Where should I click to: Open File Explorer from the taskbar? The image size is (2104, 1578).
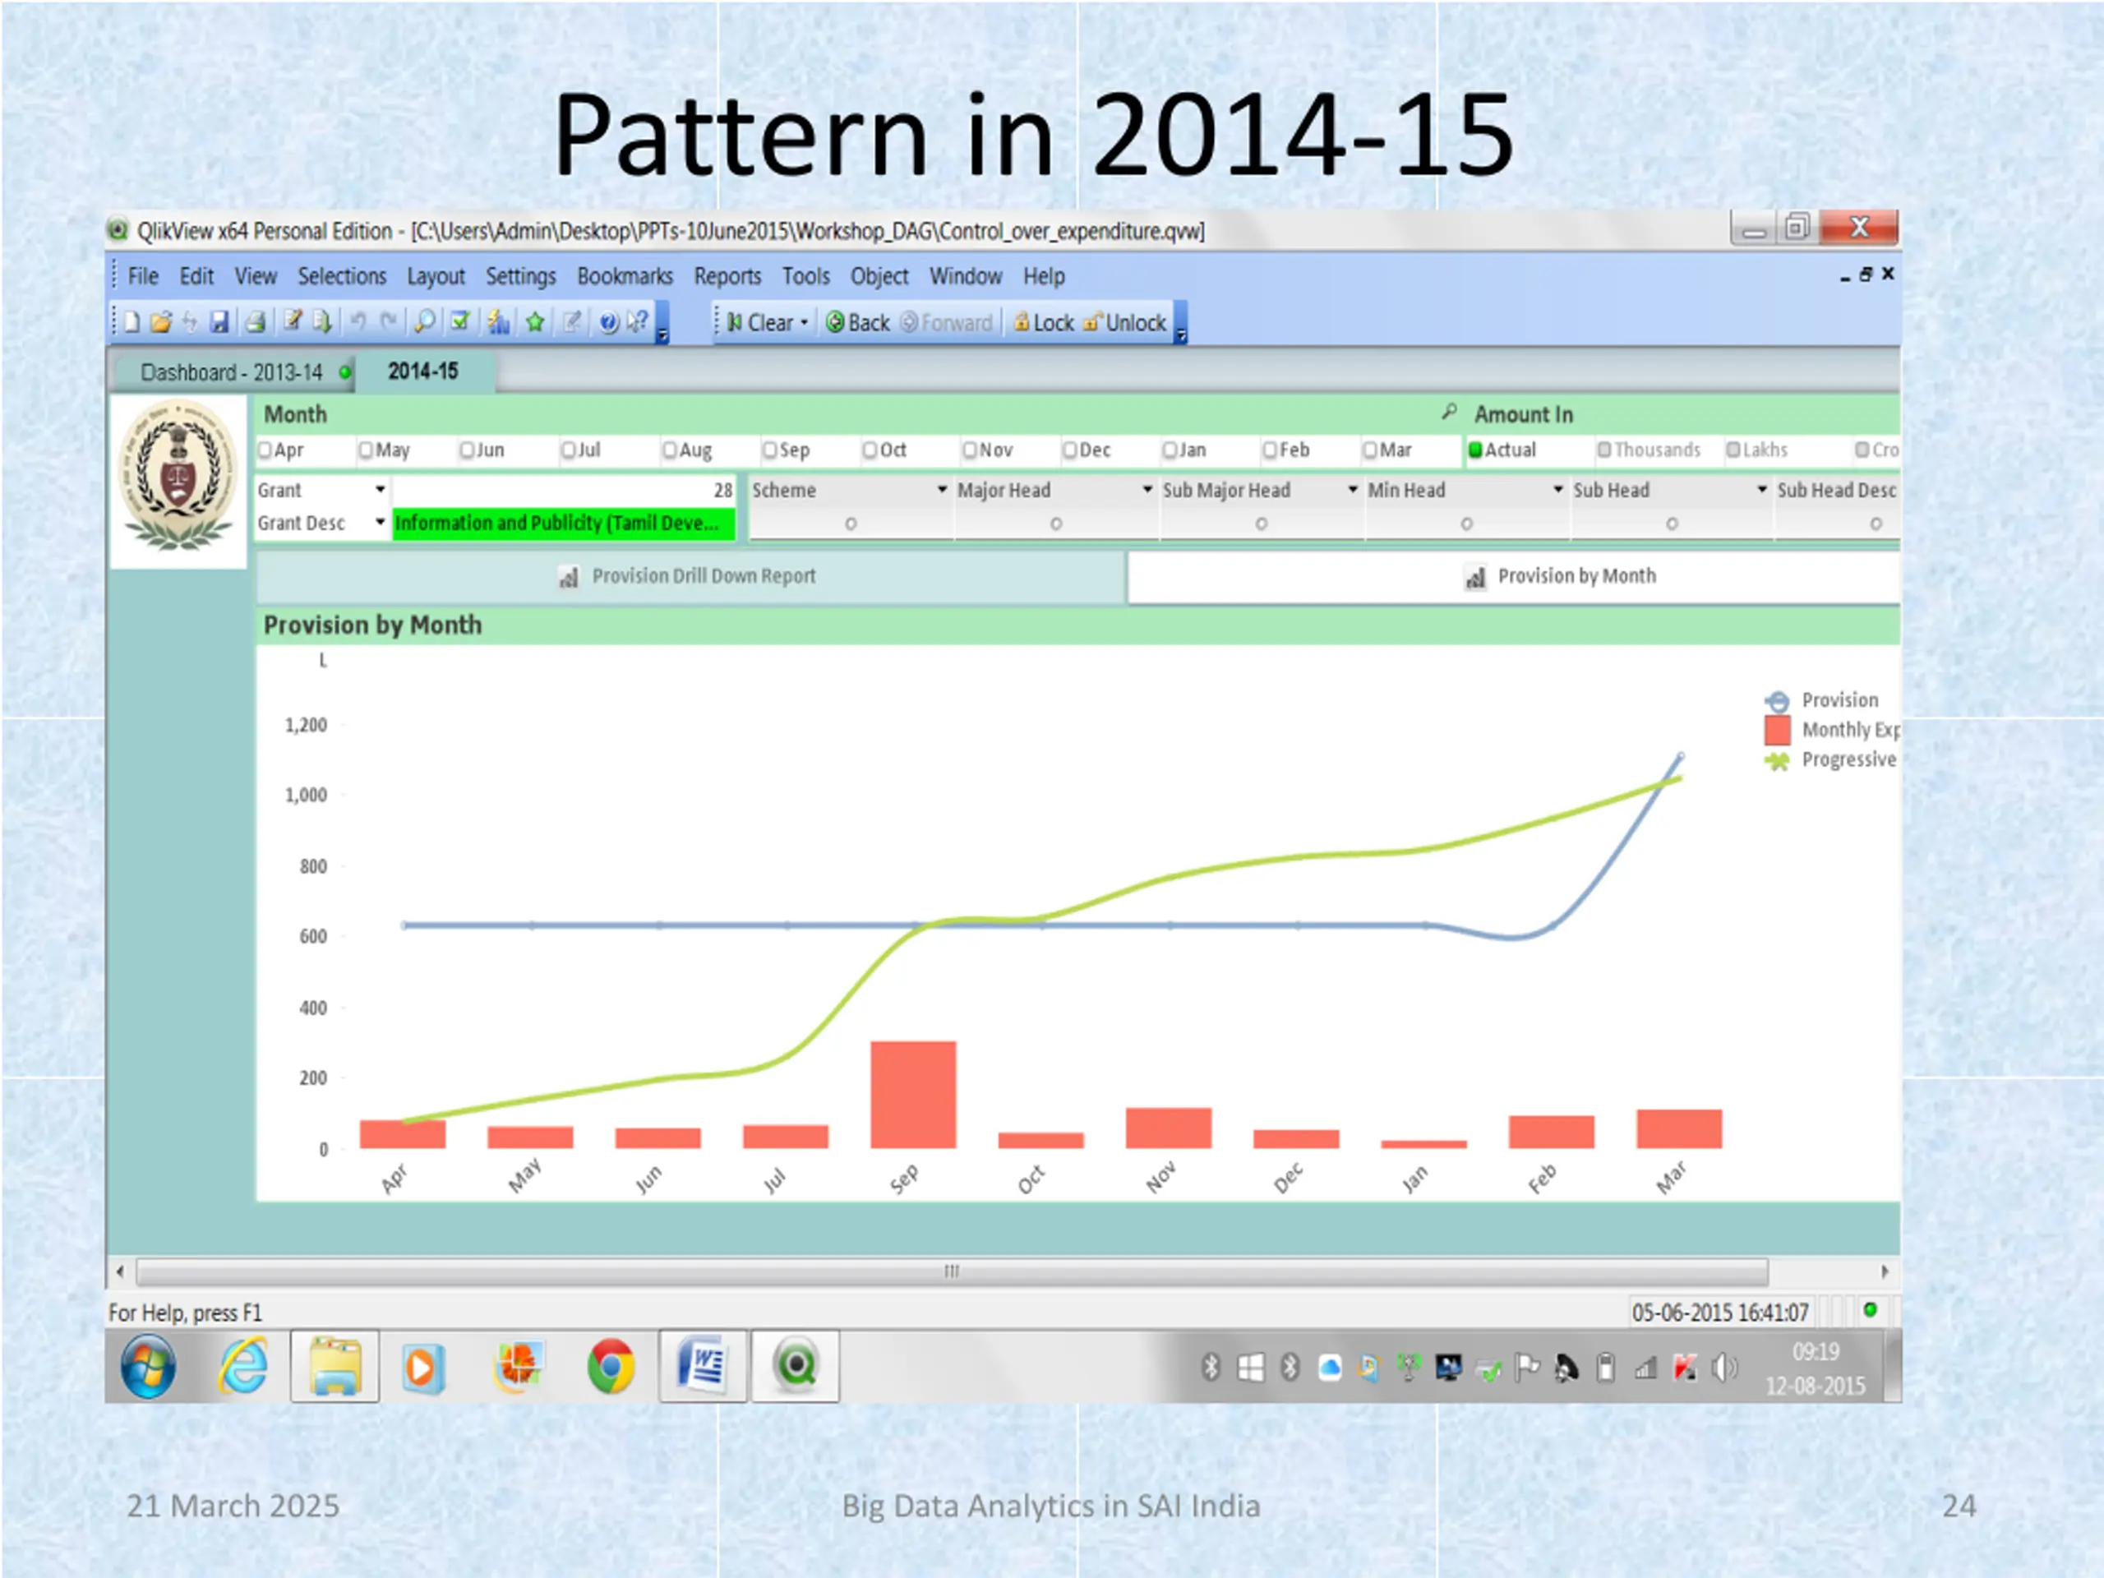tap(335, 1367)
